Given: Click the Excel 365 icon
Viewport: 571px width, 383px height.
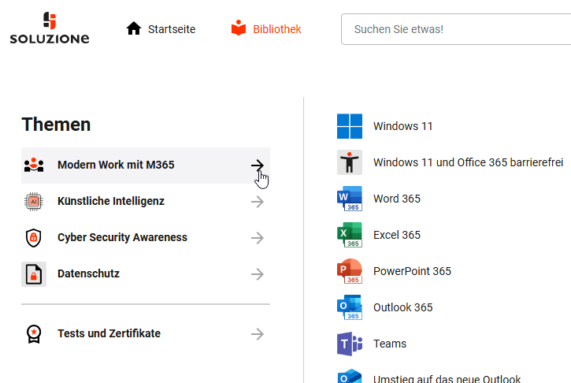Looking at the screenshot, I should pos(350,235).
